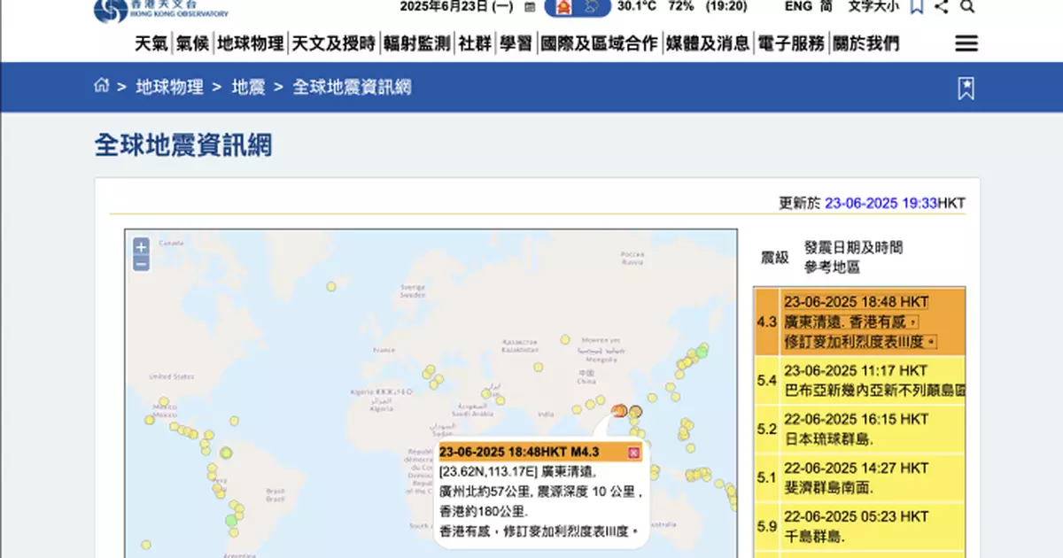This screenshot has height=558, width=1063.
Task: Click the bookmark icon next to share
Action: [918, 7]
